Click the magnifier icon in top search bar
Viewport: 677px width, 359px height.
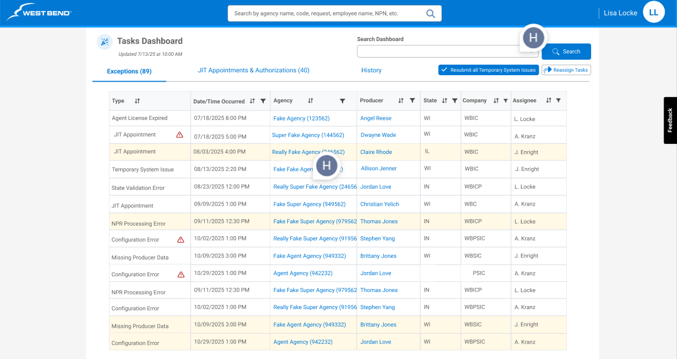tap(430, 13)
